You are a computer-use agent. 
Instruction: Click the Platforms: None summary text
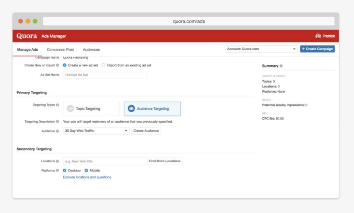(273, 92)
